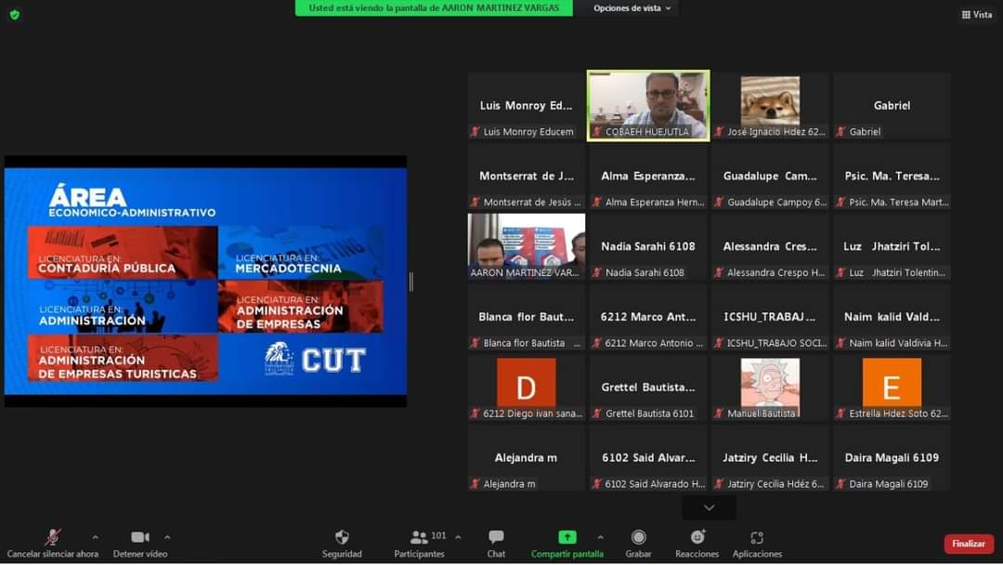Expand audio options arrow next to microphone
Viewport: 1003px width, 565px height.
(x=95, y=537)
